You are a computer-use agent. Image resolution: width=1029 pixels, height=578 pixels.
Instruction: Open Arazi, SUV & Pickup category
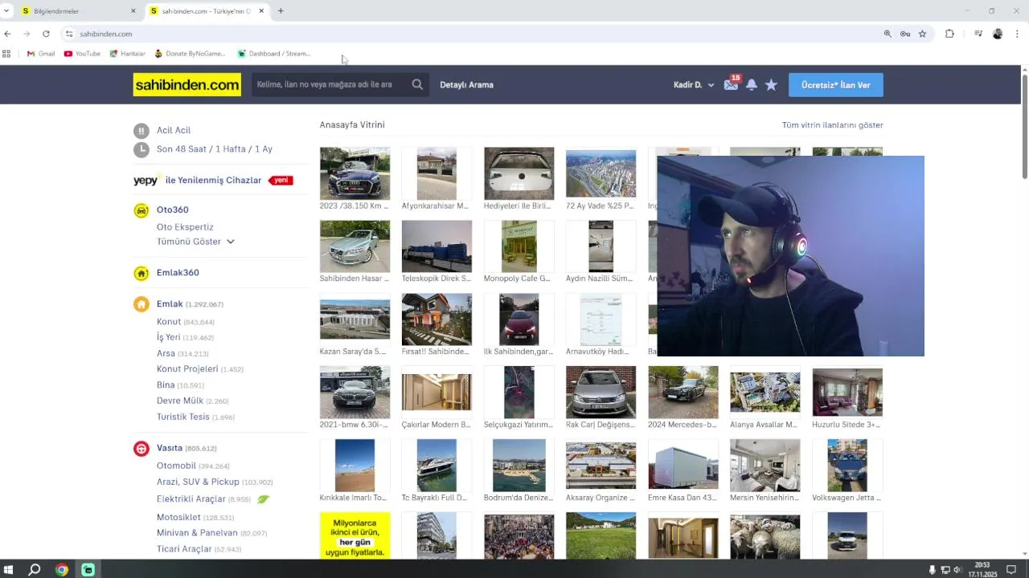[x=198, y=482]
